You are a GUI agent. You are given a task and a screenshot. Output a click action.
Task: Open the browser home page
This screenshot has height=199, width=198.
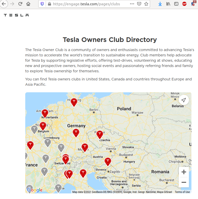(28, 4)
